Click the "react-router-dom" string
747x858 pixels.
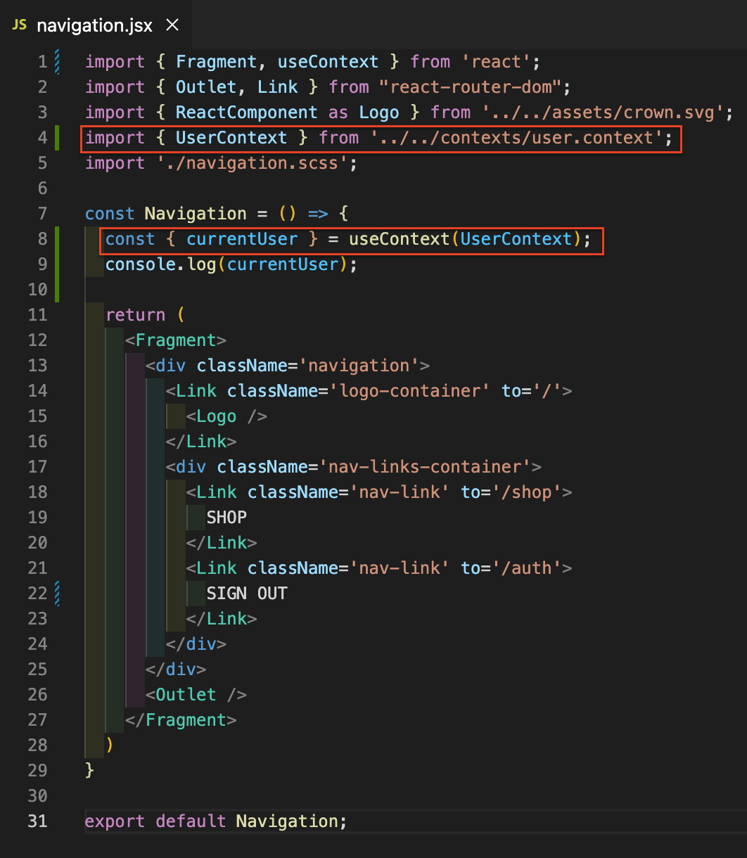[470, 87]
